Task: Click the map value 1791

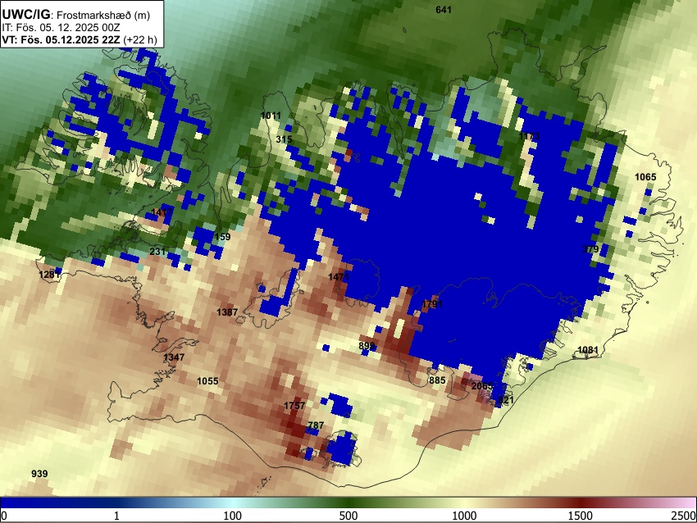Action: pos(432,304)
